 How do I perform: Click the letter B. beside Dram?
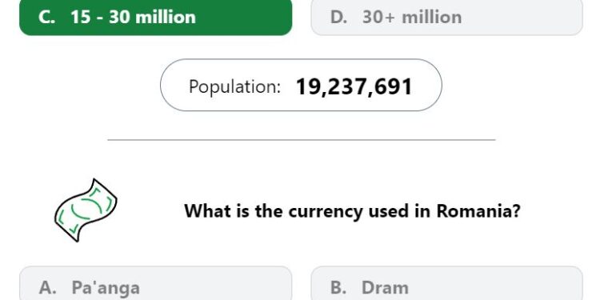338,288
